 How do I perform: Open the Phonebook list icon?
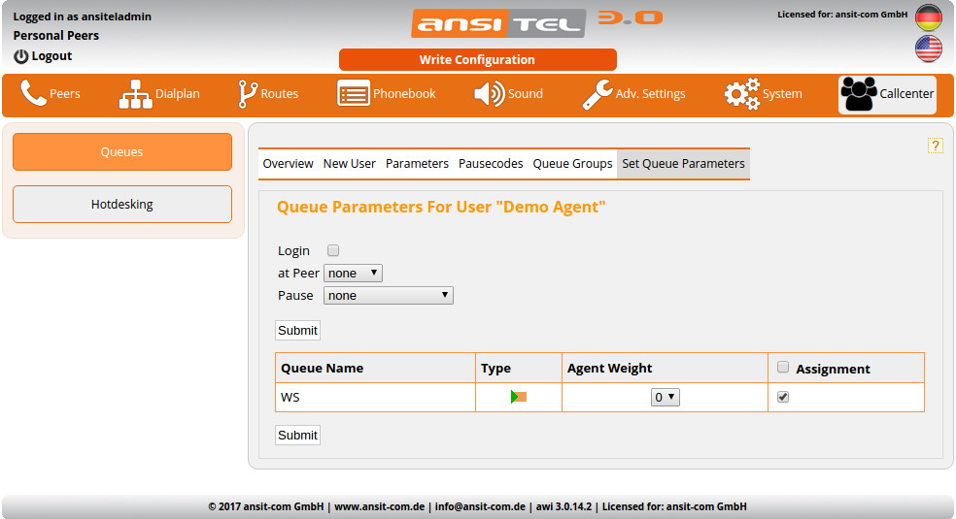point(354,94)
